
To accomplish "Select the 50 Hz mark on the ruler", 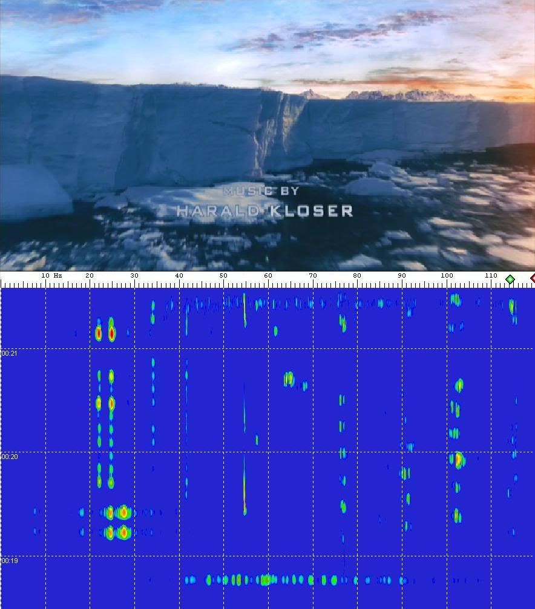I will (223, 276).
